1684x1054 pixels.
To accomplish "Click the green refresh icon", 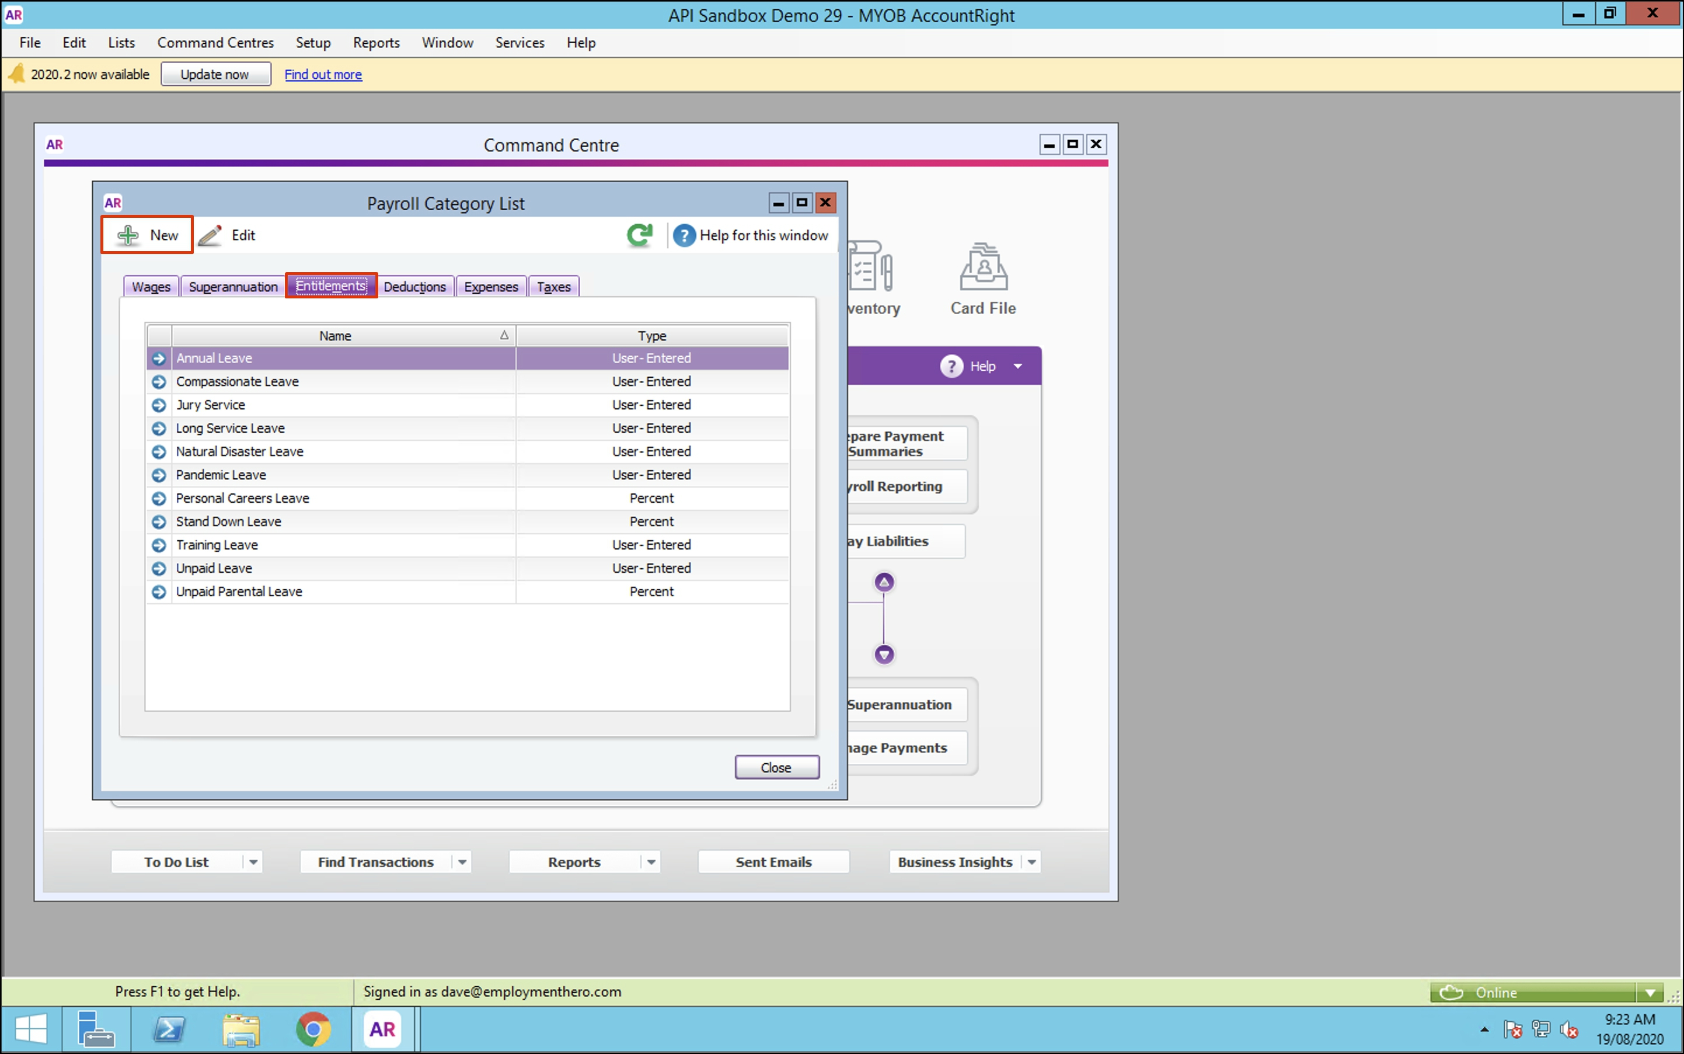I will (x=639, y=235).
